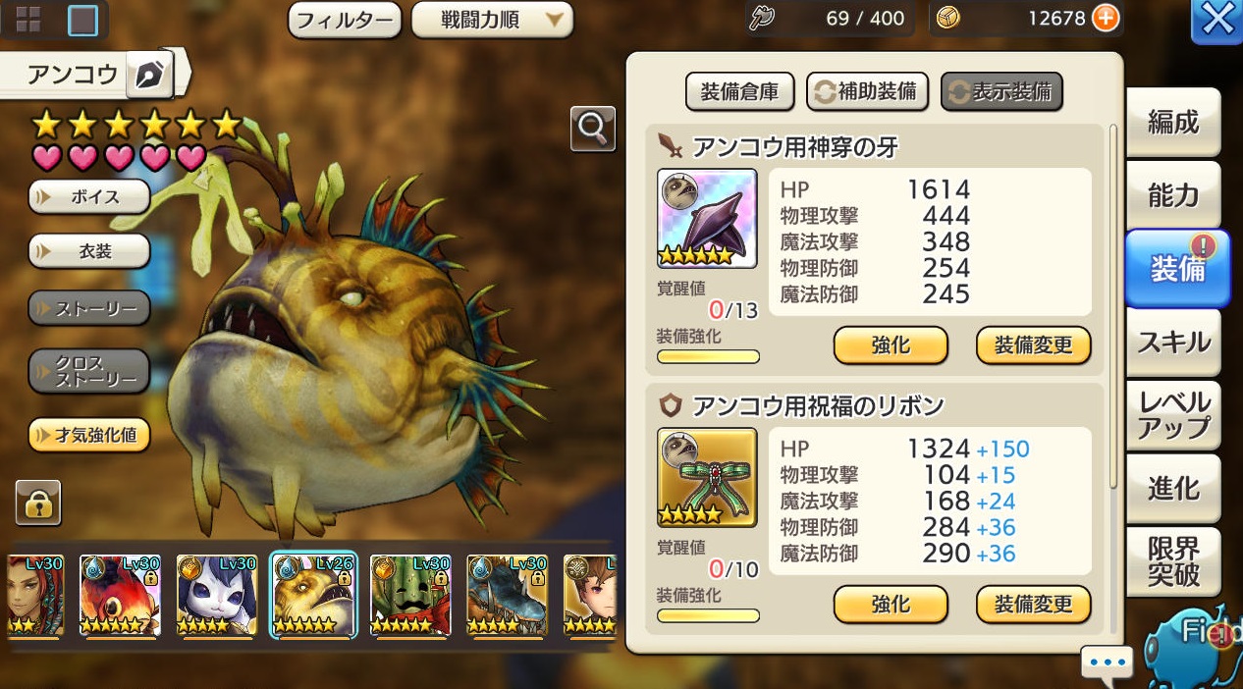The height and width of the screenshot is (689, 1243).
Task: Click the magnifying glass zoom icon
Action: (593, 128)
